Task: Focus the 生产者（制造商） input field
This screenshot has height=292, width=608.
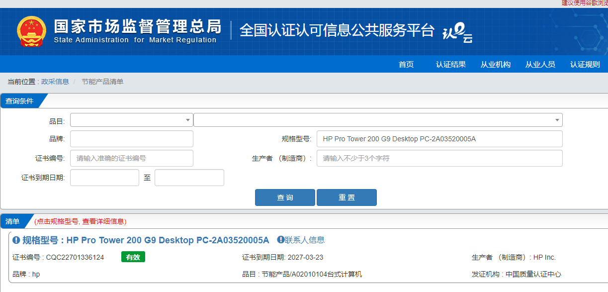Action: coord(439,158)
